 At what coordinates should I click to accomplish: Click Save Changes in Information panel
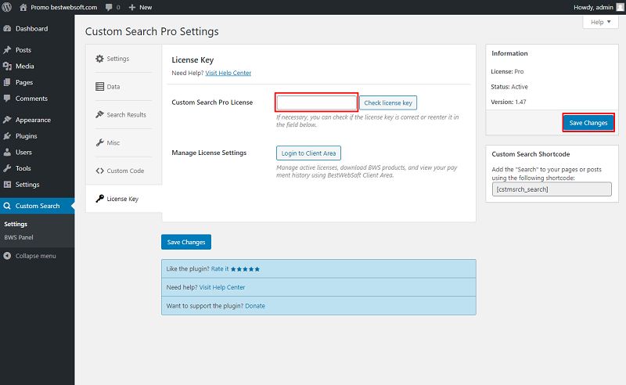coord(588,123)
